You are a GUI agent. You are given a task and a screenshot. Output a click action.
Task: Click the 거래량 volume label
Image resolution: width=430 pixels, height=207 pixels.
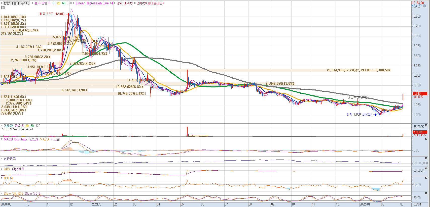(8, 126)
